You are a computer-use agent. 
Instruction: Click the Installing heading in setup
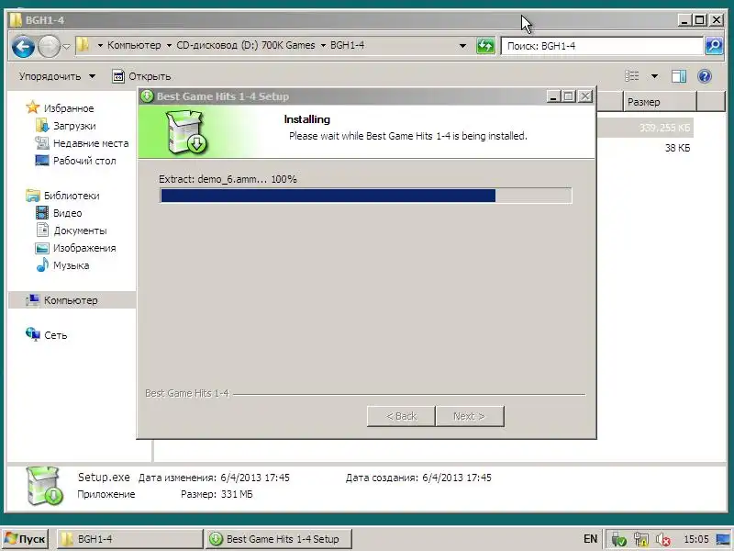click(x=307, y=119)
